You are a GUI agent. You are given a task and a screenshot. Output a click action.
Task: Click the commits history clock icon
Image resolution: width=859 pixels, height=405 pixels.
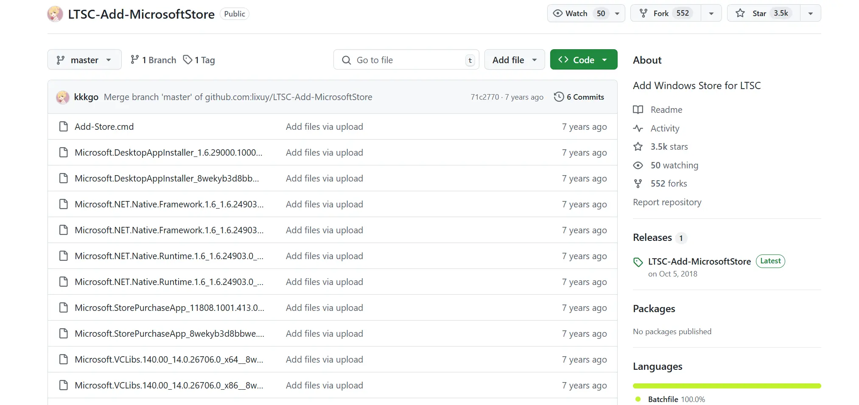click(x=559, y=97)
